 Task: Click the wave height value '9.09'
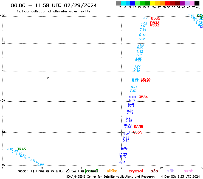pyautogui.click(x=132, y=97)
